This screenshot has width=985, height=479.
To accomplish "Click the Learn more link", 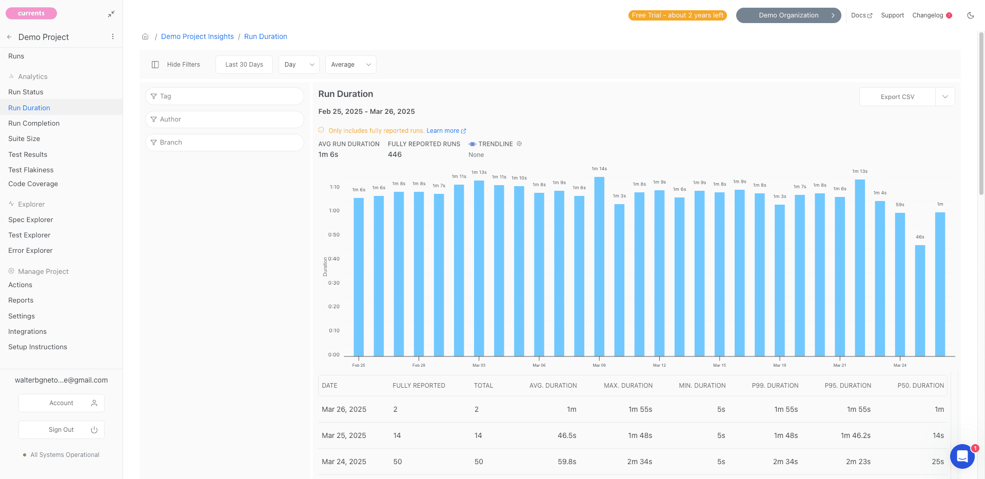I will click(446, 131).
